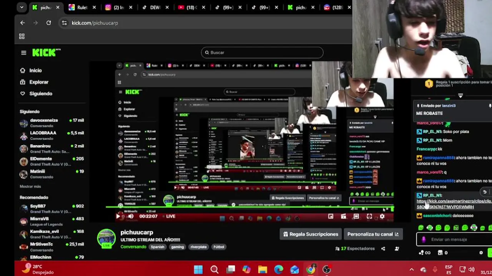
Task: Open LACOBRAAA channel from sidebar
Action: 52,136
